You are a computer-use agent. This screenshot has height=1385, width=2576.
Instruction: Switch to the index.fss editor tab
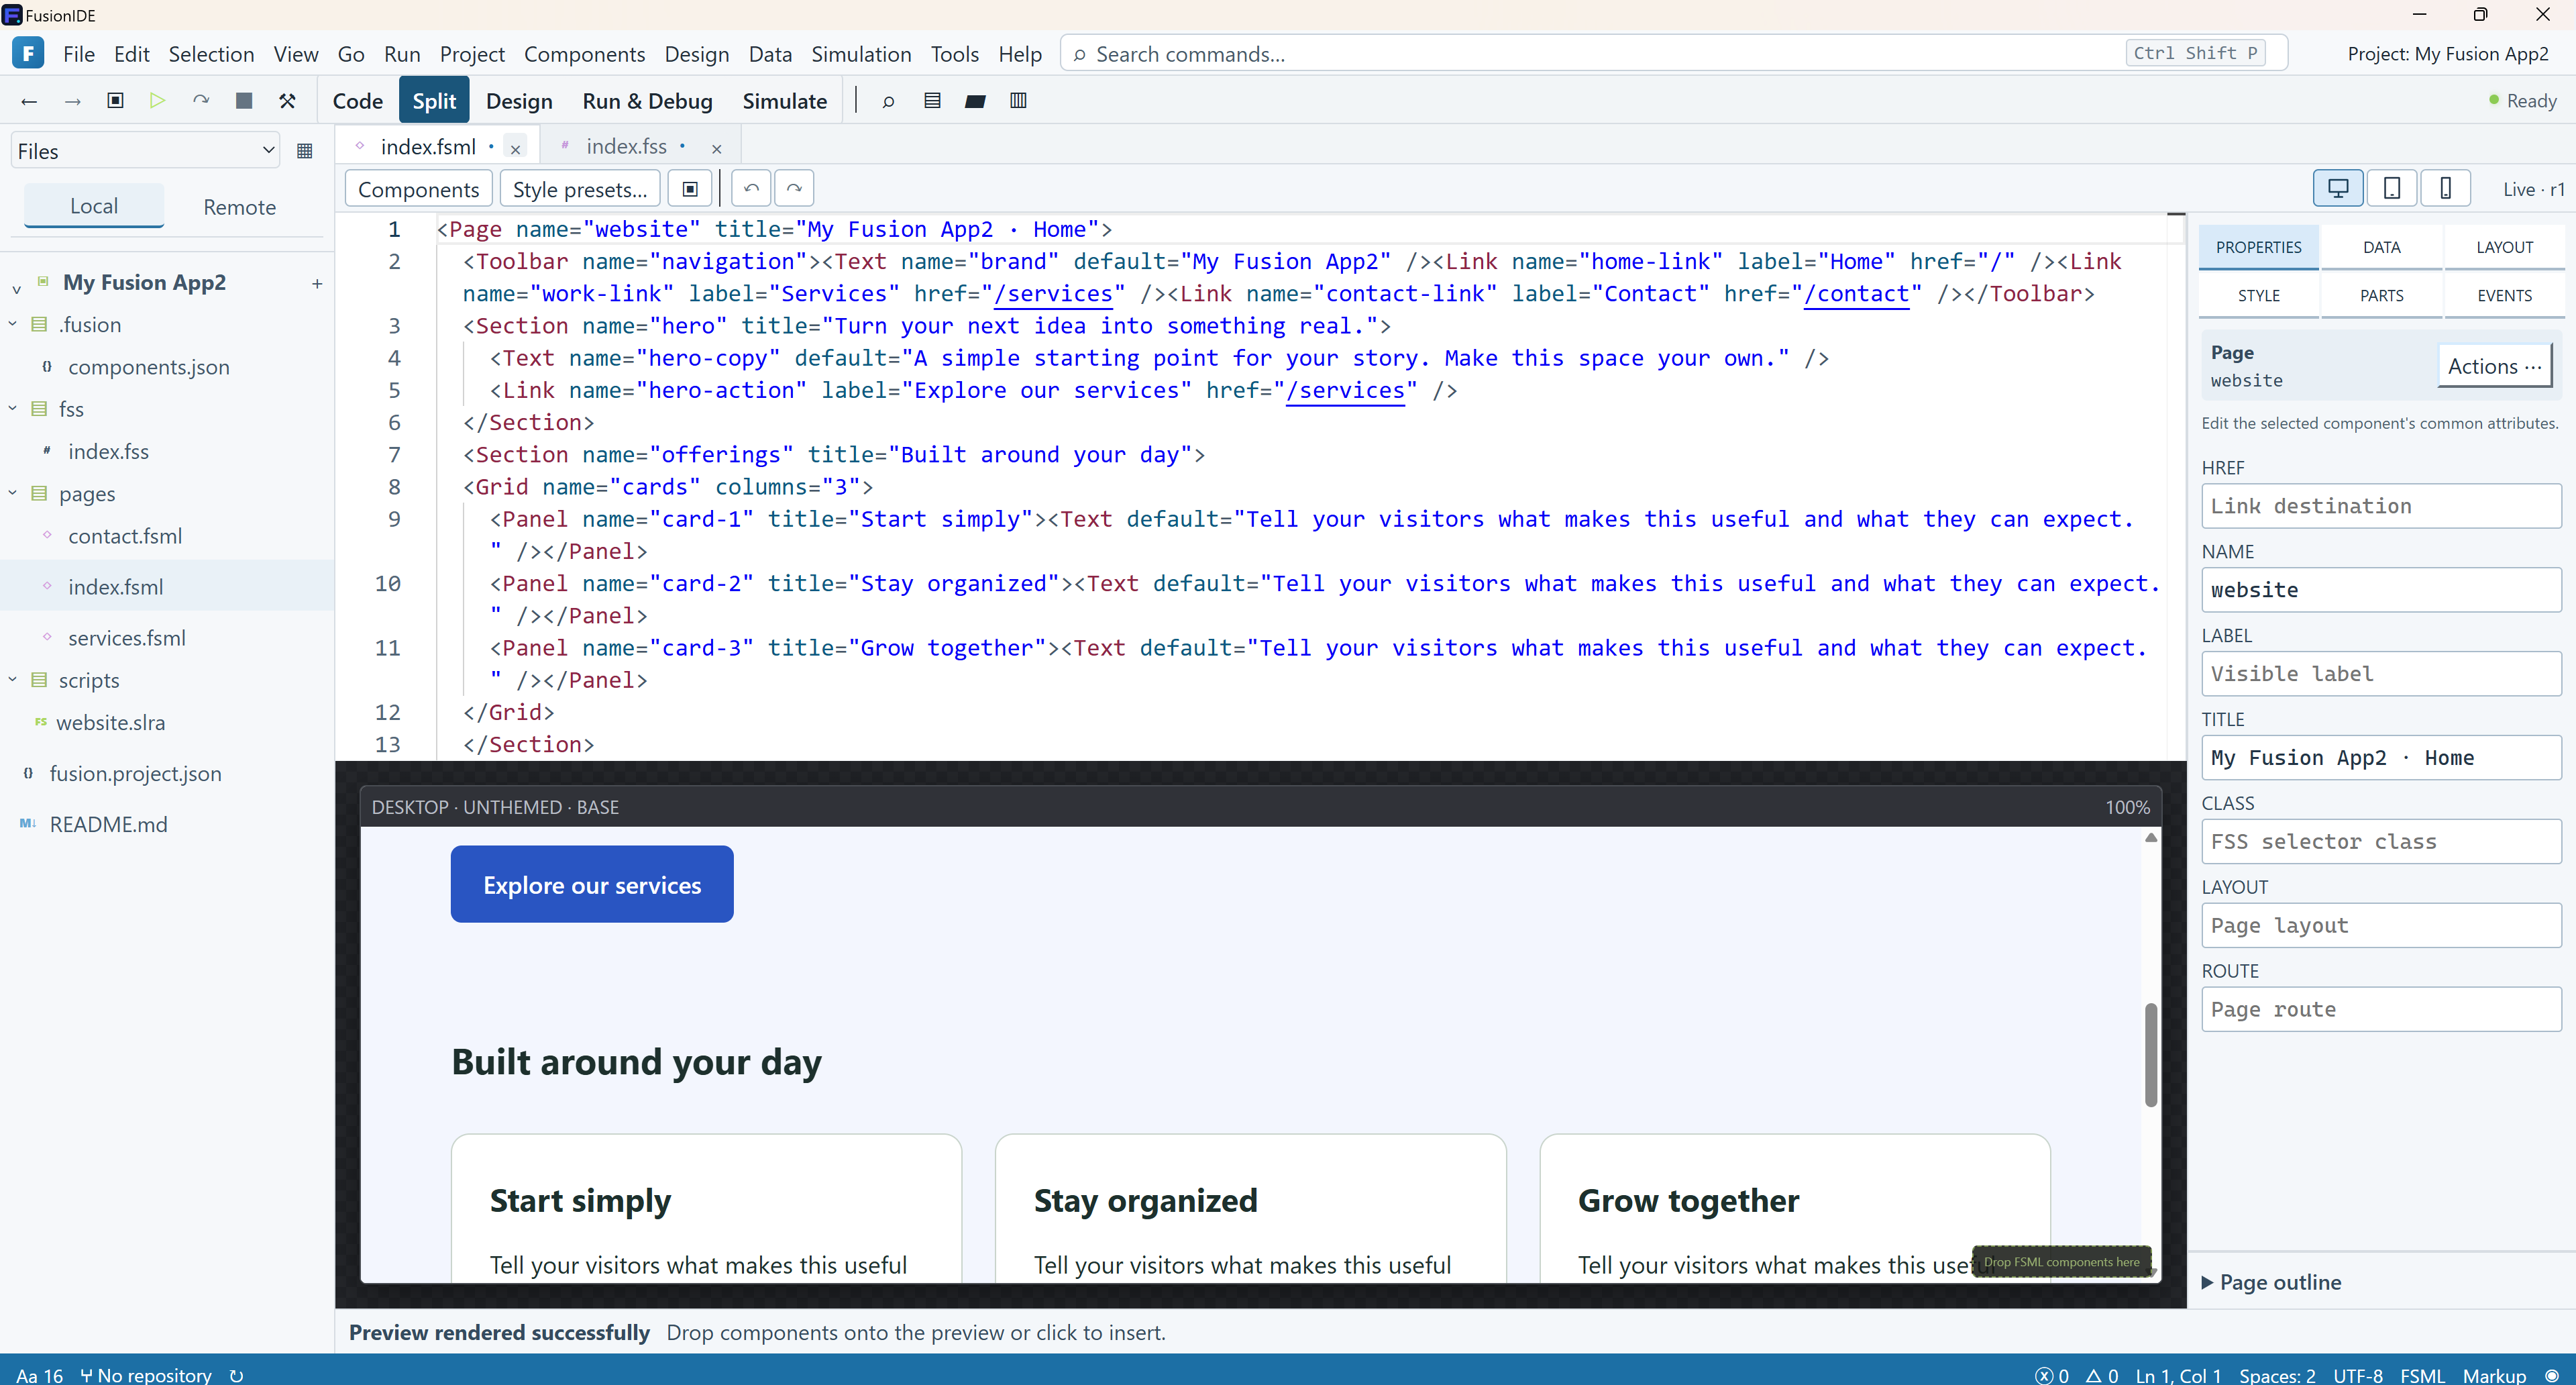[626, 147]
